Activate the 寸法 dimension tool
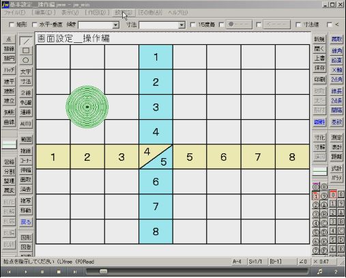346x278 pixels. [x=26, y=82]
